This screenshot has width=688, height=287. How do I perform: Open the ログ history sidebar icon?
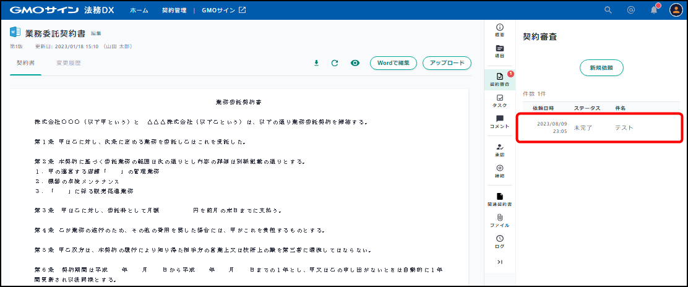[499, 241]
